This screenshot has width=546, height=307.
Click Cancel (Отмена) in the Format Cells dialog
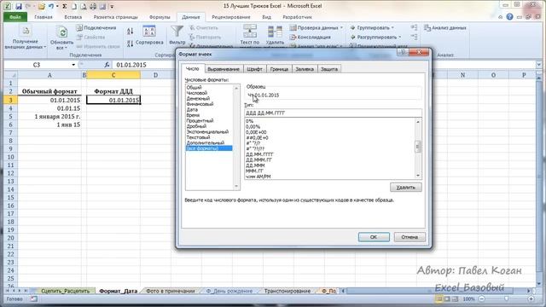click(x=409, y=237)
